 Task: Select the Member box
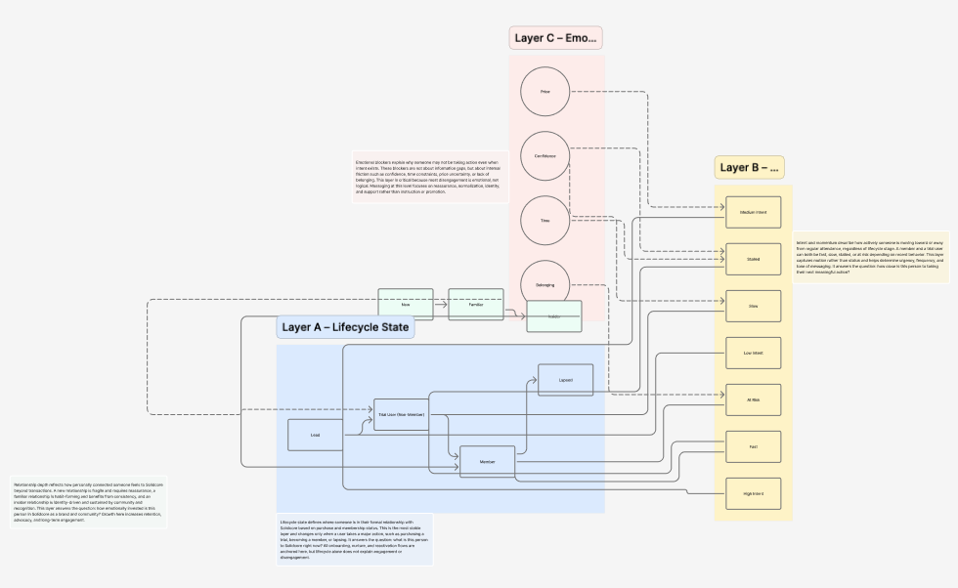(488, 462)
